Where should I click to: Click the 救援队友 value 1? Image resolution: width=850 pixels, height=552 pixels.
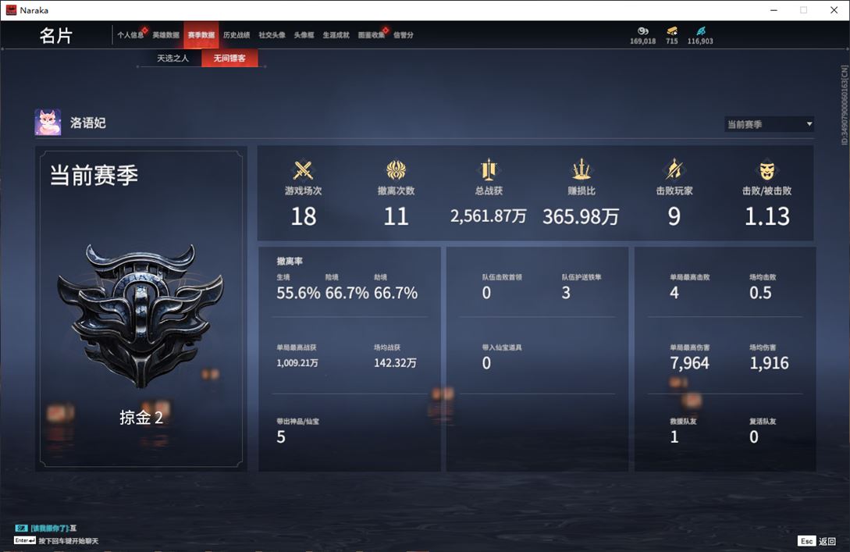[674, 437]
